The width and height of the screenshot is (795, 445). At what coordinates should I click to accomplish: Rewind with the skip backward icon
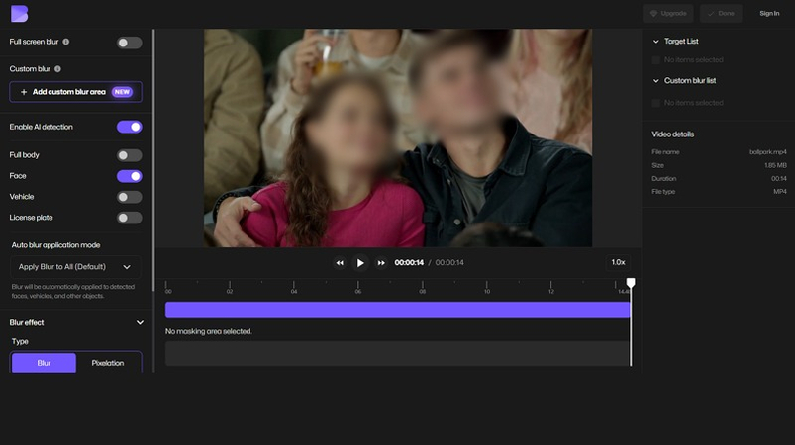coord(340,263)
